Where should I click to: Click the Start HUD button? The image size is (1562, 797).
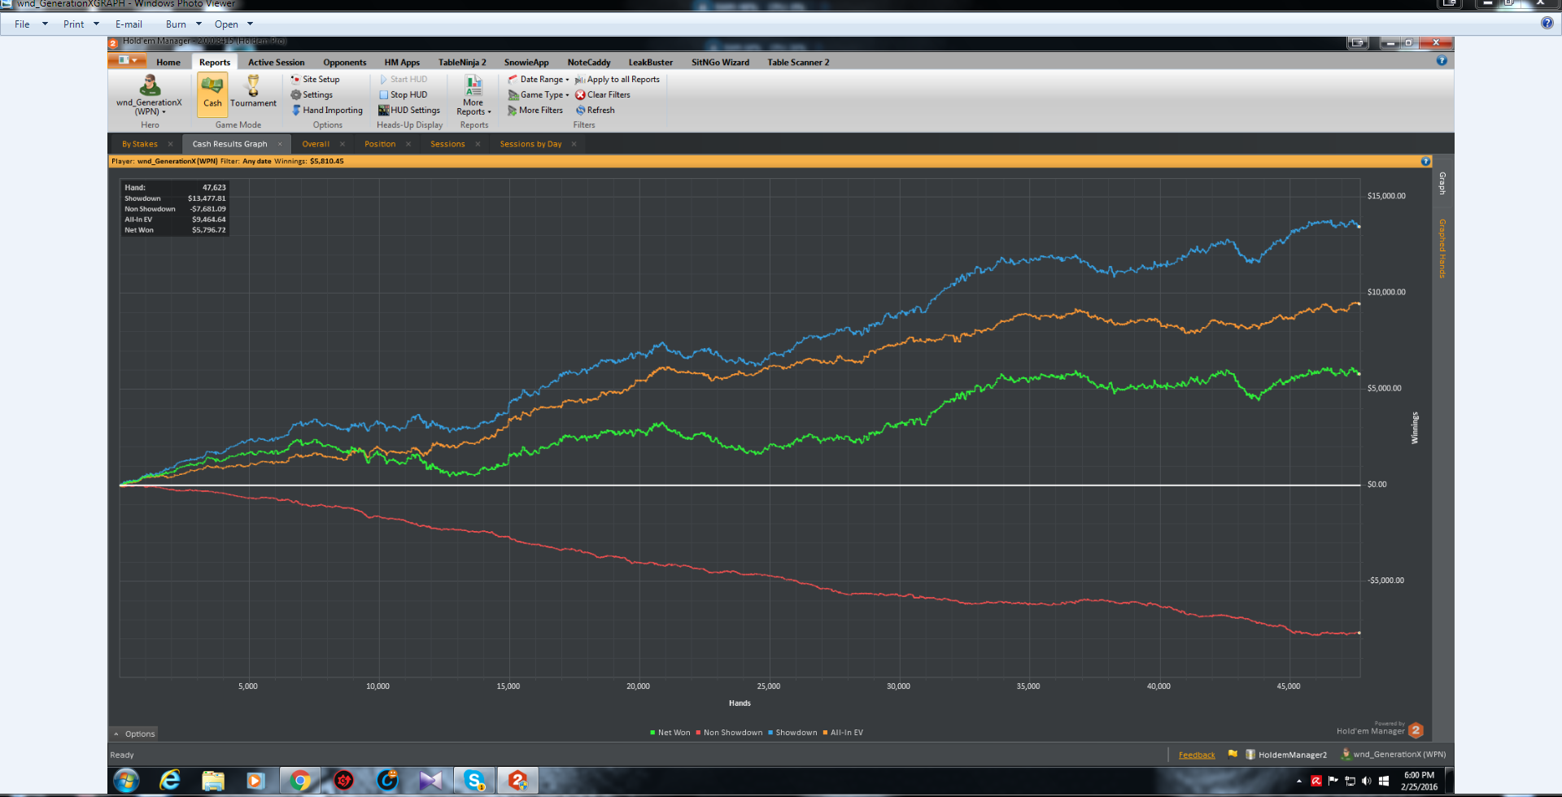404,79
